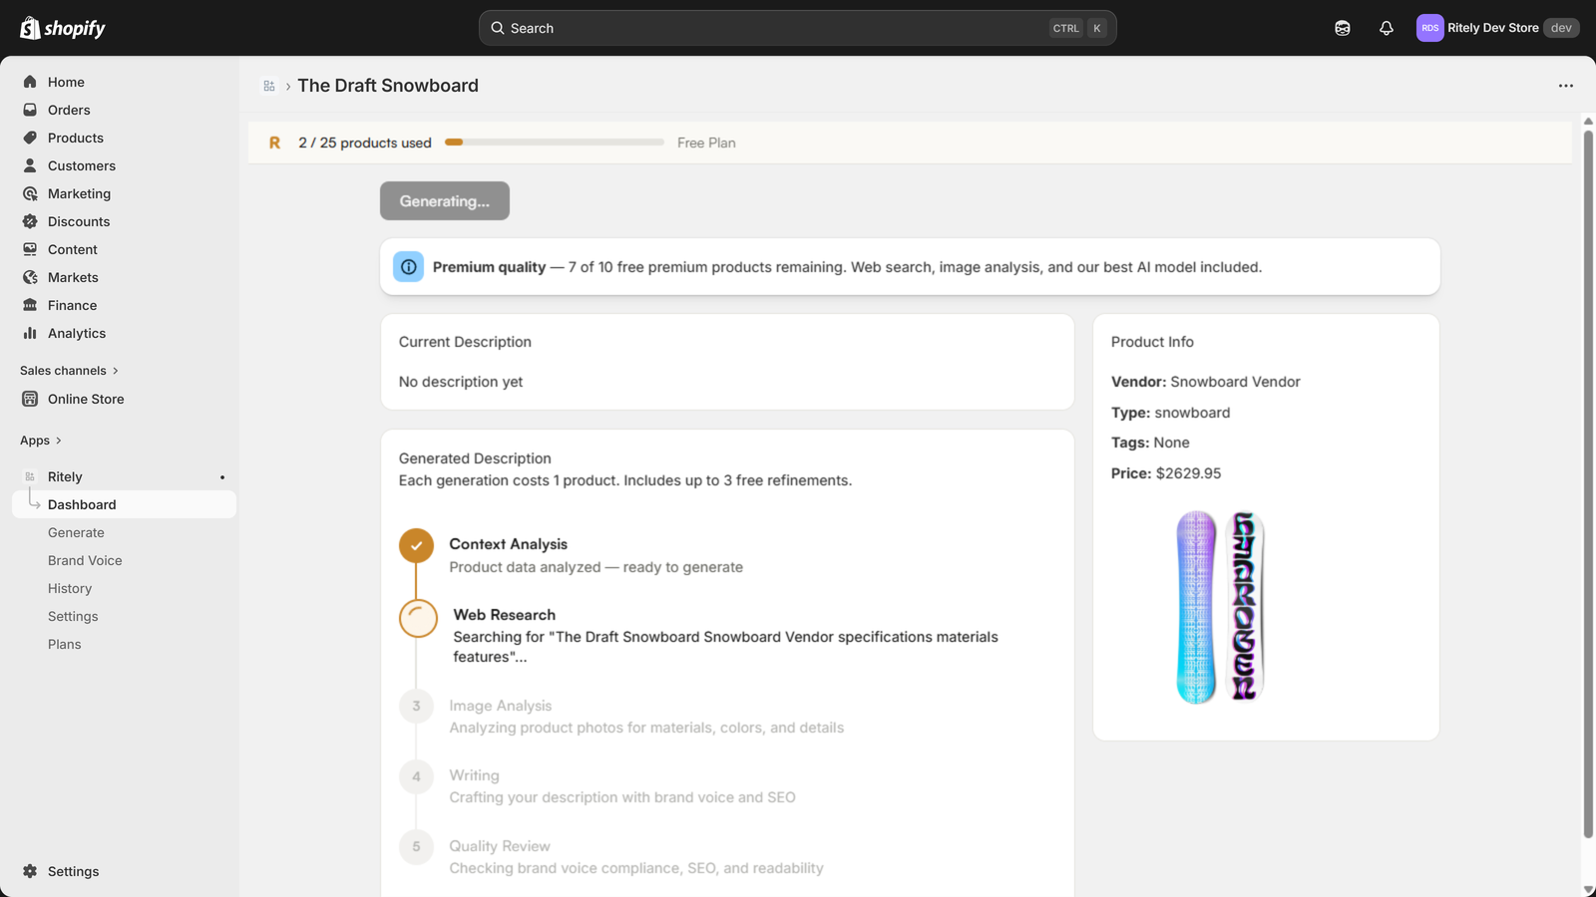
Task: Click the search input field
Action: [796, 28]
